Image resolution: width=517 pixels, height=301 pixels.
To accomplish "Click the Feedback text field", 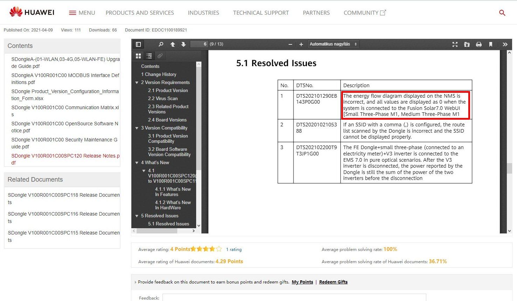I will point(294,297).
